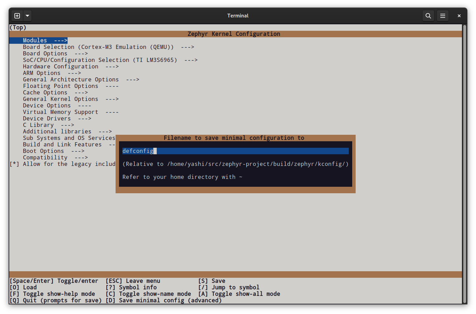Expand Device Drivers submenu
The height and width of the screenshot is (314, 476).
click(x=57, y=118)
